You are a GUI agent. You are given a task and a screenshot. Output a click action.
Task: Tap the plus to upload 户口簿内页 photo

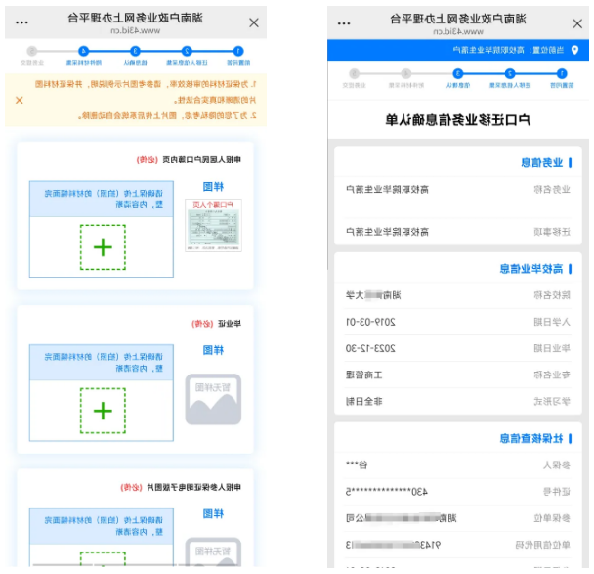(x=103, y=247)
